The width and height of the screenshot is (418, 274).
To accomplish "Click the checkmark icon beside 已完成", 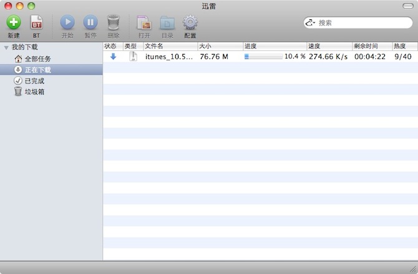I will point(18,80).
